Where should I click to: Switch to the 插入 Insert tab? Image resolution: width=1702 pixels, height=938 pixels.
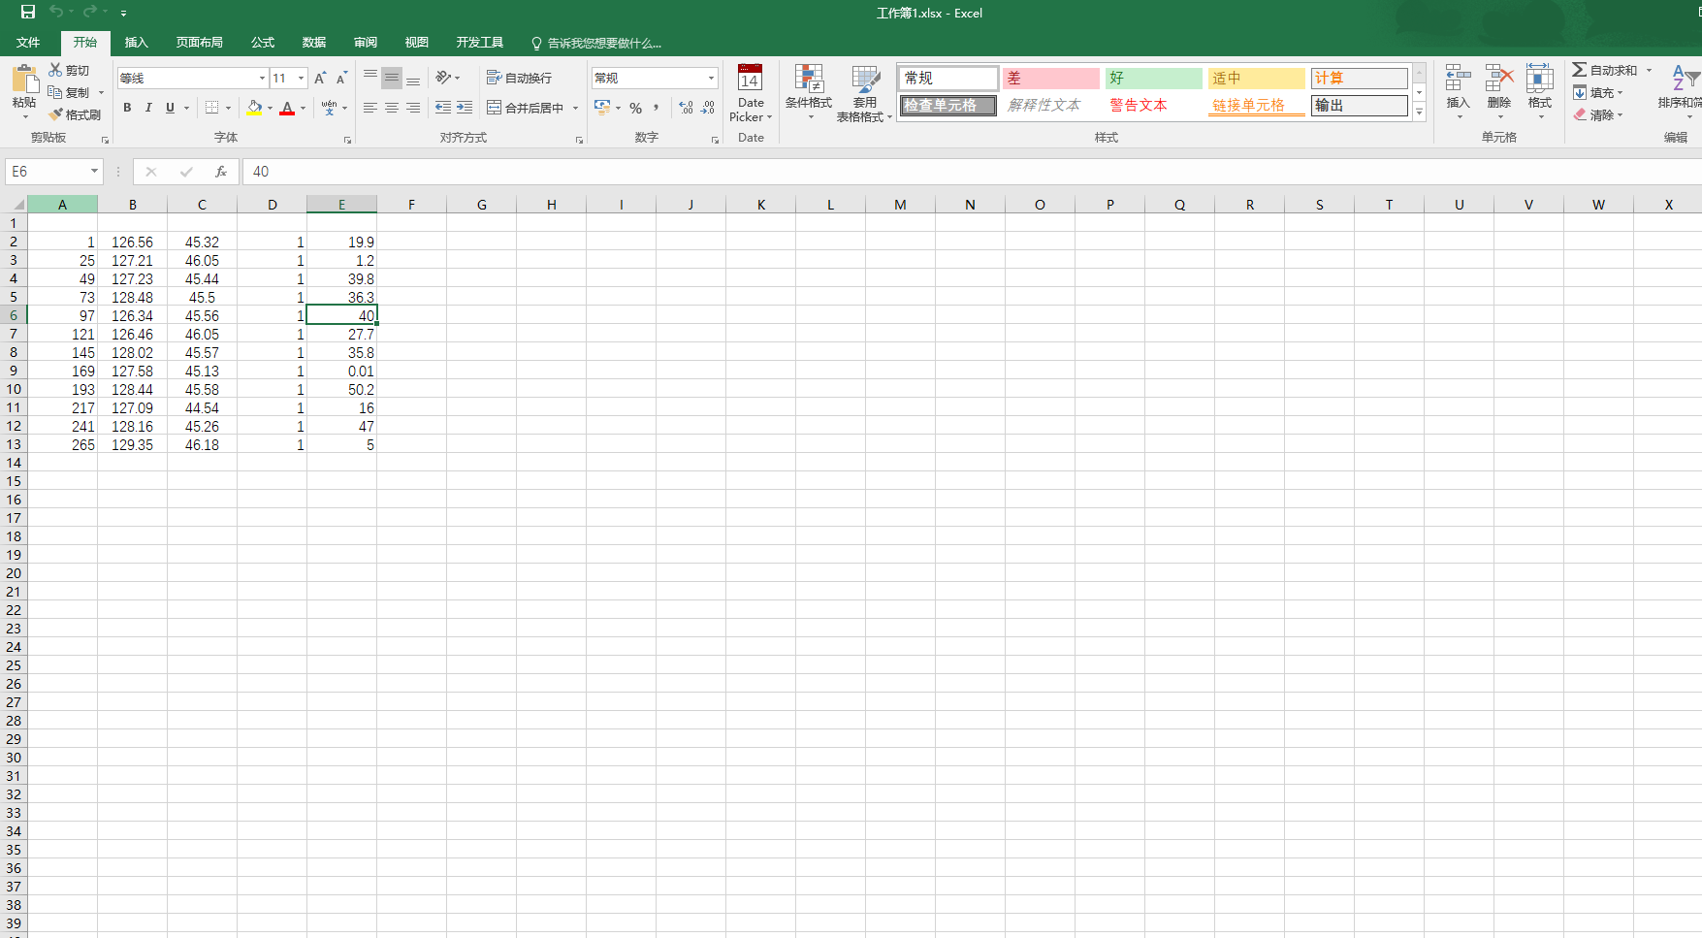(137, 43)
